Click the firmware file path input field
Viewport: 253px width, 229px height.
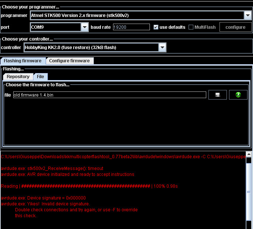tap(110, 95)
